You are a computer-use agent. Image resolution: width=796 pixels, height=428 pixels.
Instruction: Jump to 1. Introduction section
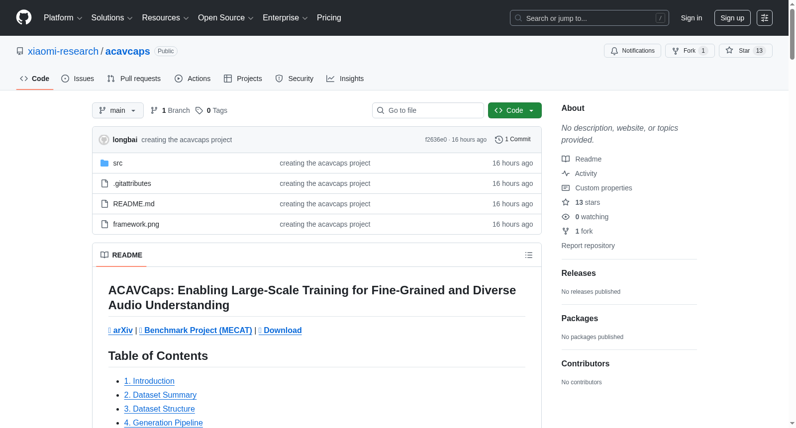(x=149, y=381)
